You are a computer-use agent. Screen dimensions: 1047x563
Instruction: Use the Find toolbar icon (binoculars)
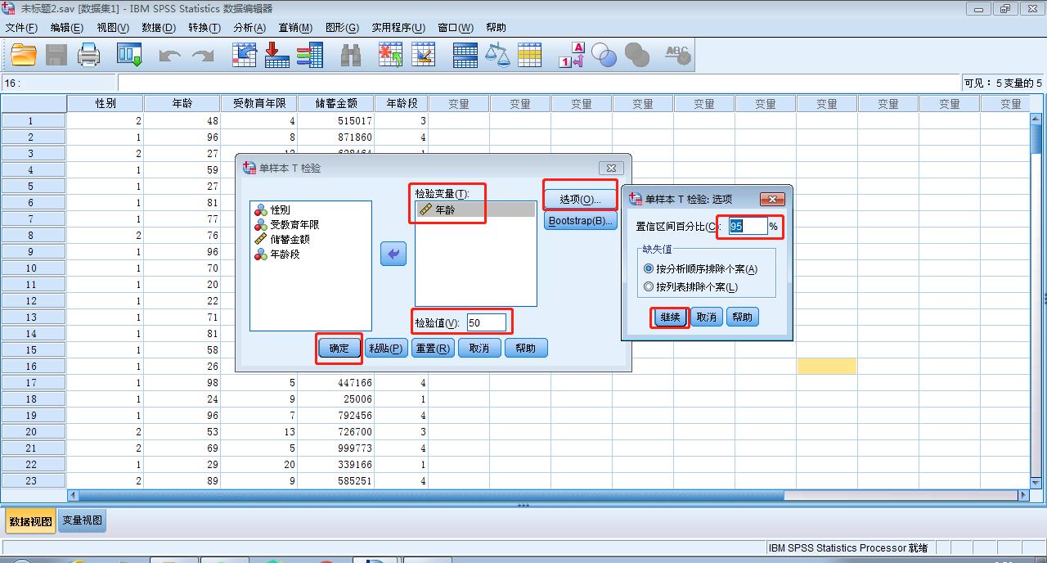[x=350, y=54]
